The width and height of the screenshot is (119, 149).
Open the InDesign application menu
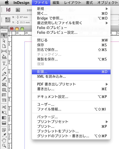click(x=21, y=3)
